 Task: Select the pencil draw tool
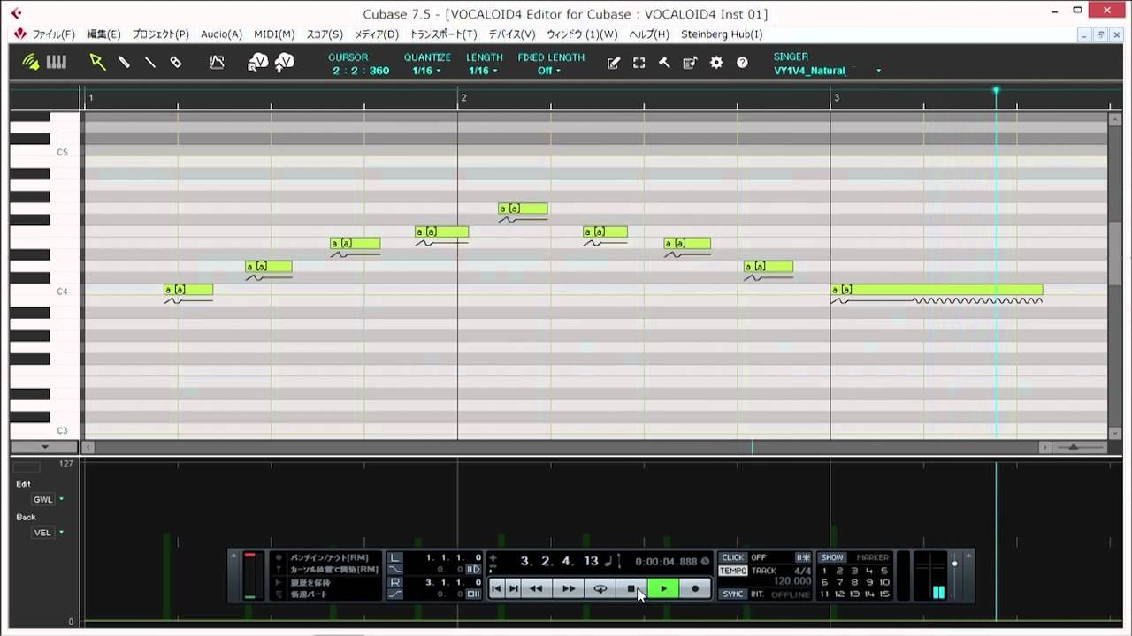[124, 63]
